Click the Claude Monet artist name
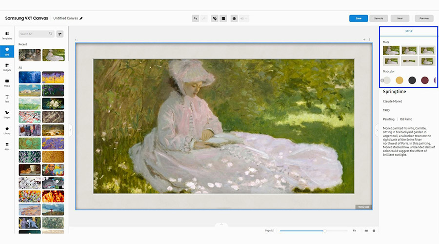This screenshot has height=244, width=439. point(392,102)
